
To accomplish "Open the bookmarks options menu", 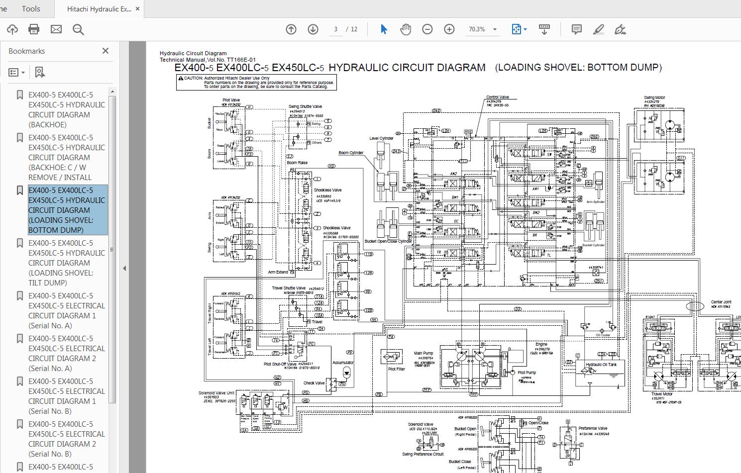I will pos(16,72).
